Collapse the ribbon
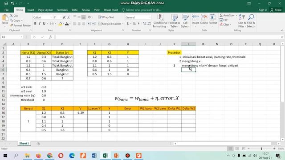 tap(282, 30)
